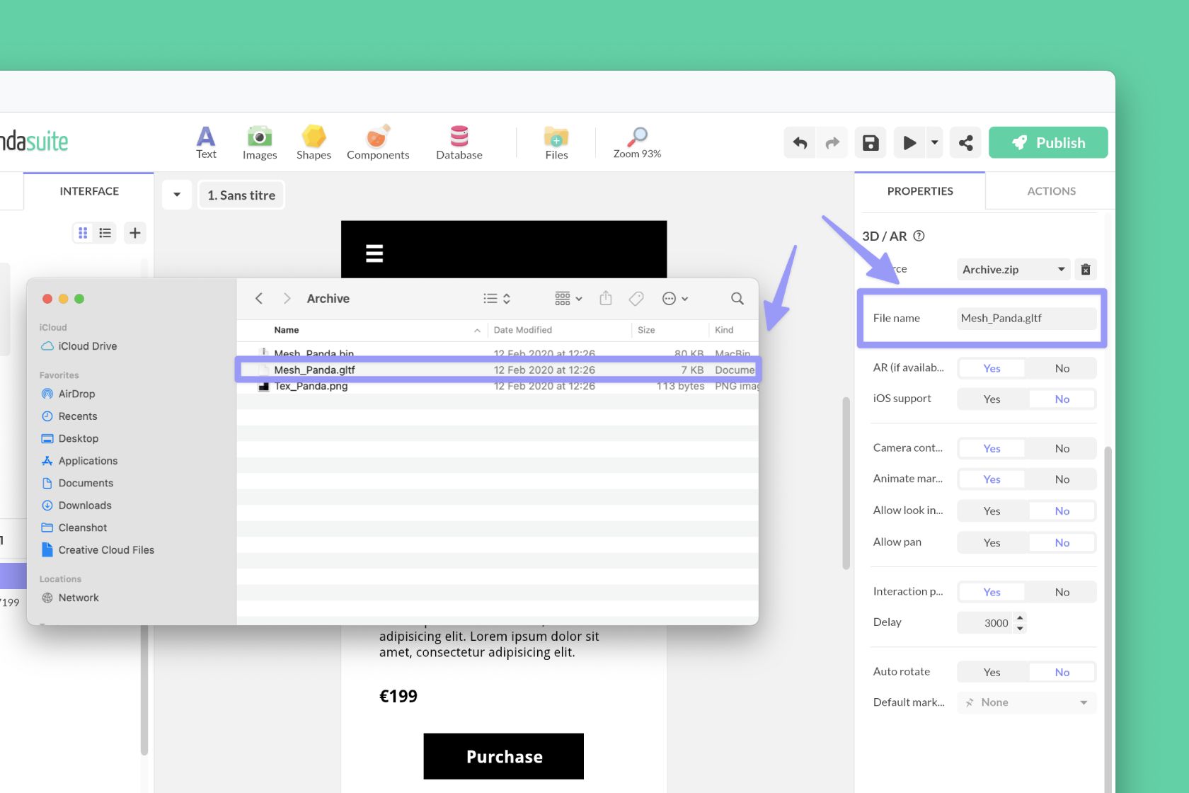The width and height of the screenshot is (1189, 793).
Task: Click the share icon in toolbar
Action: click(x=965, y=143)
